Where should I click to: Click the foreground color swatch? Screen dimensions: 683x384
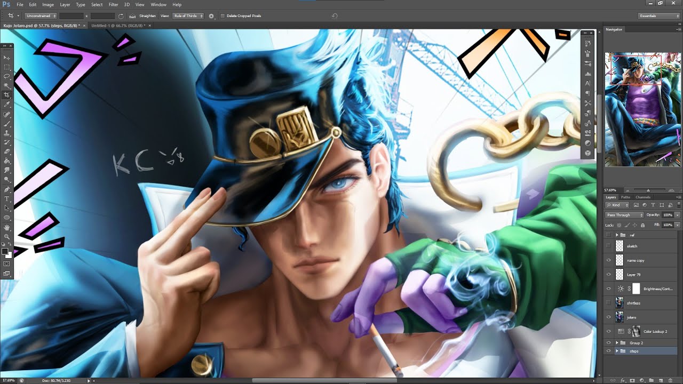(5, 251)
